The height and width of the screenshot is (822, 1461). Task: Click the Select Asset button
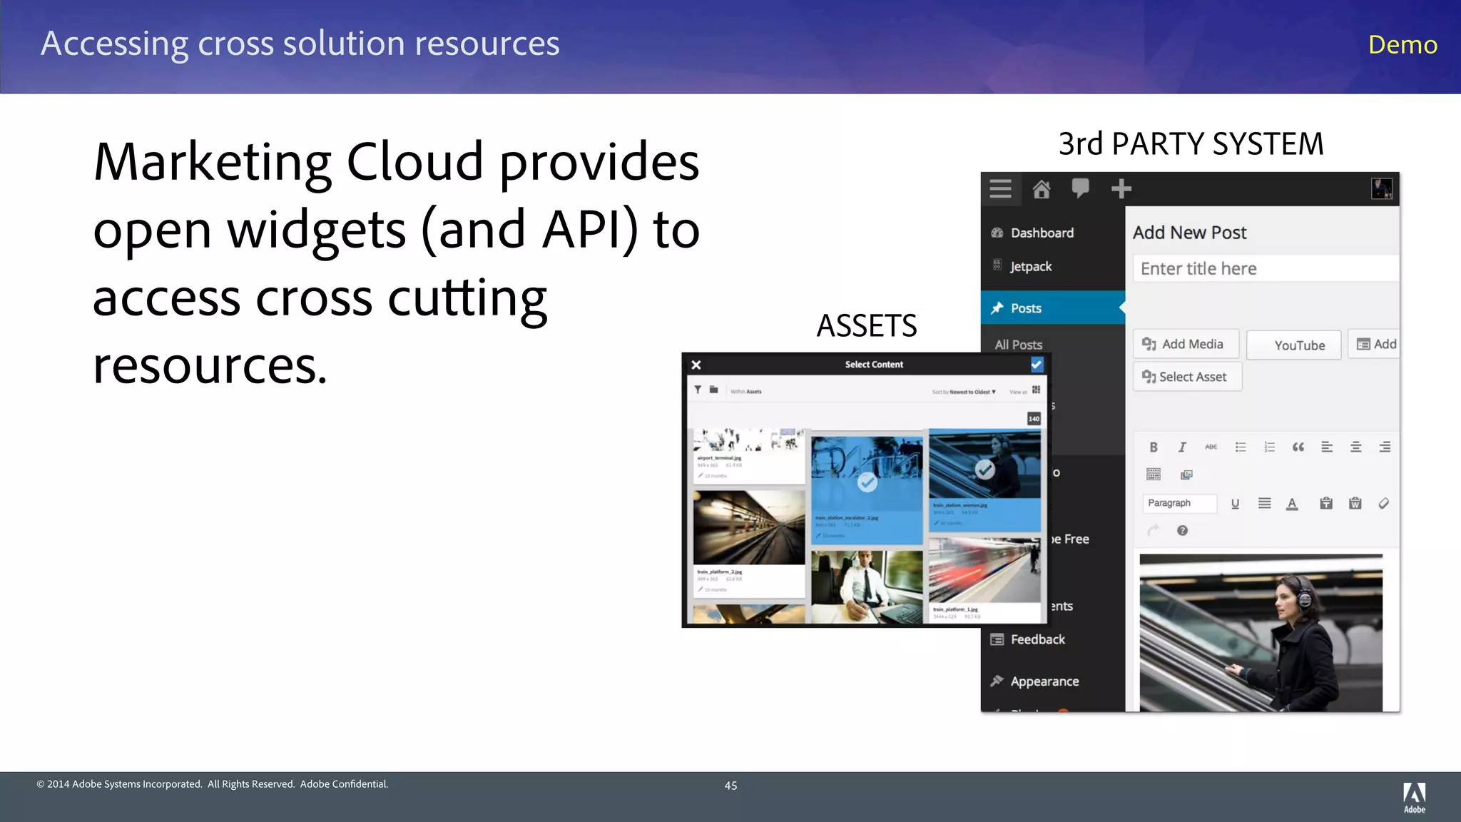pos(1187,377)
